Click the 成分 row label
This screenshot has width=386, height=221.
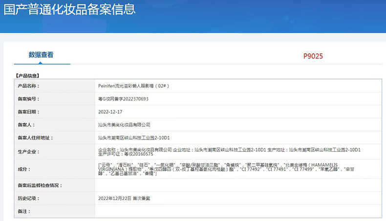[24, 169]
